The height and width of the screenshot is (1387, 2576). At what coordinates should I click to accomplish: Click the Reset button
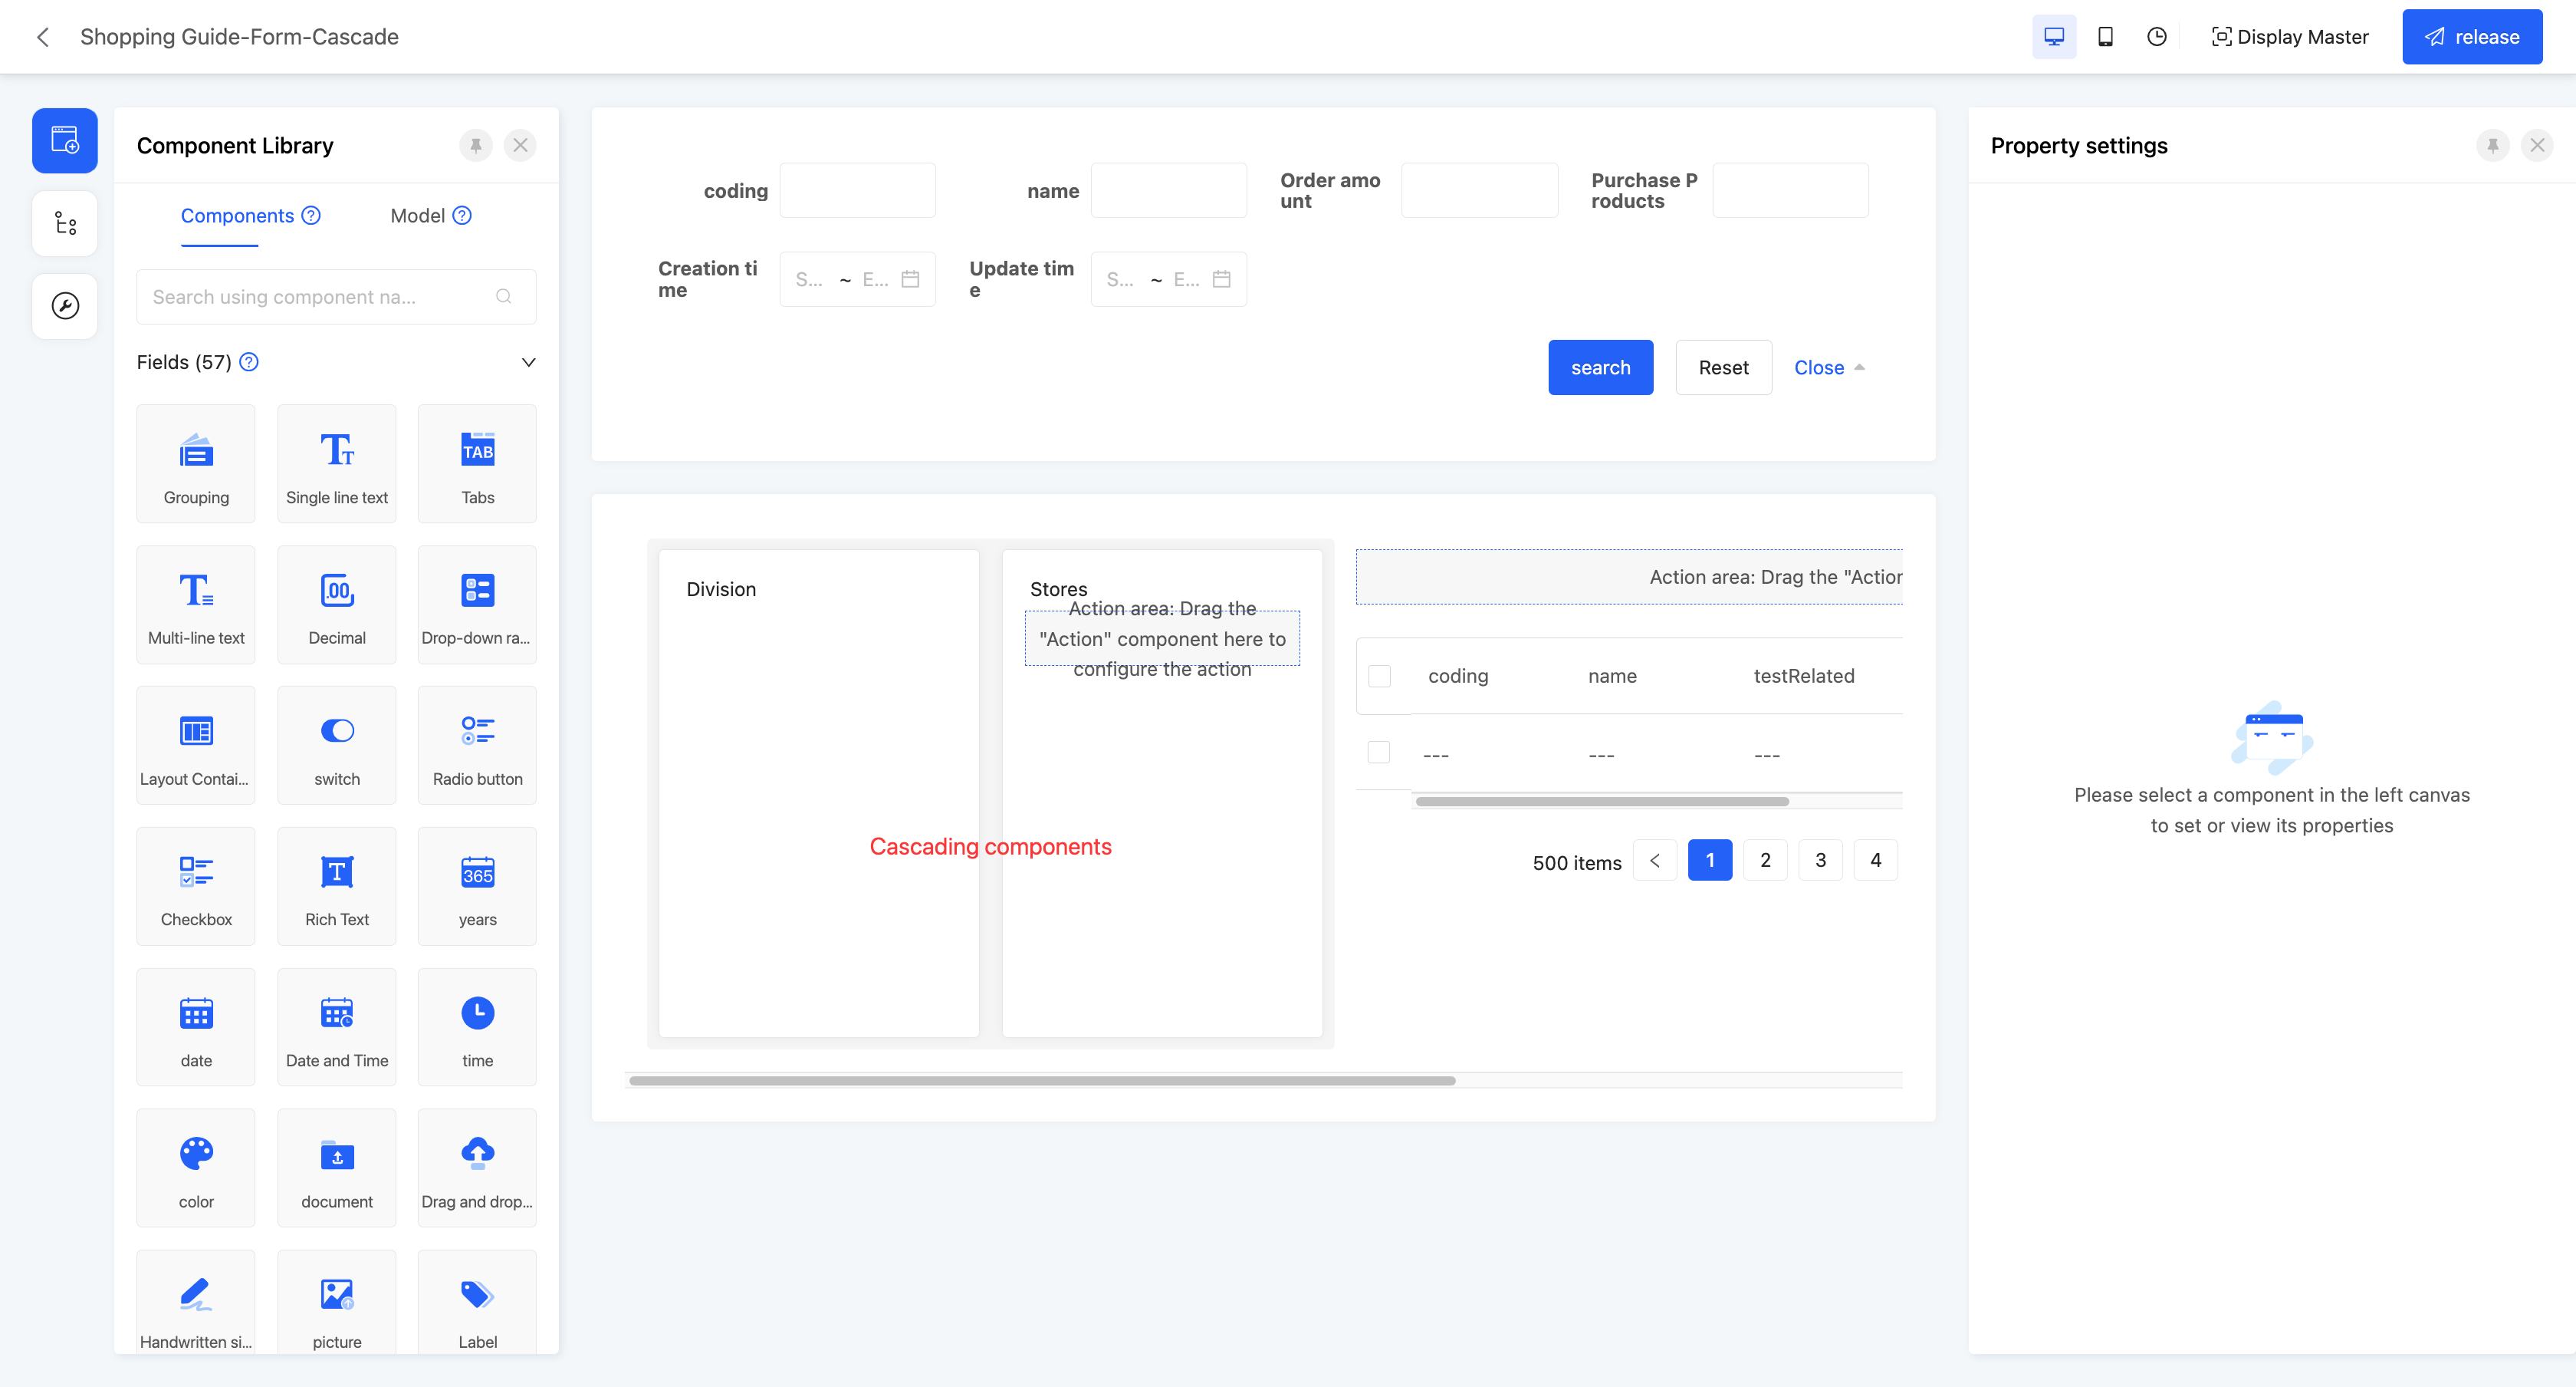click(1722, 367)
